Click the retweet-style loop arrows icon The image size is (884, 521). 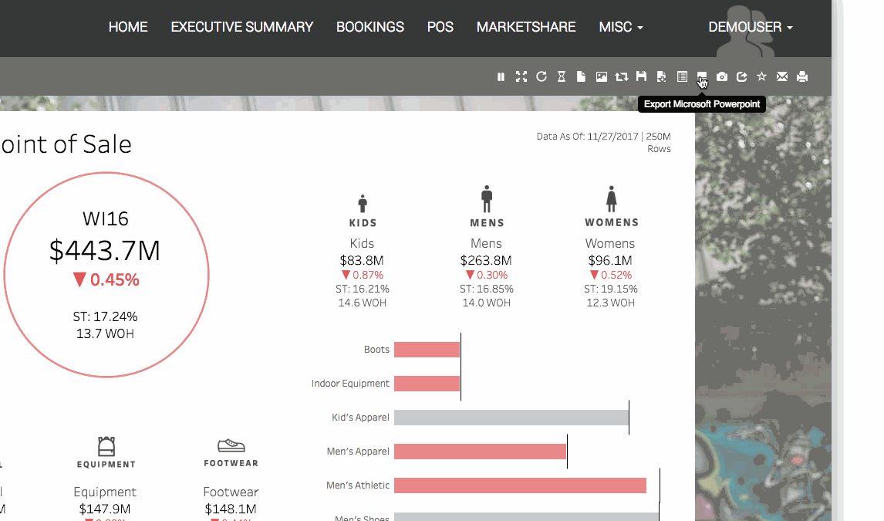pos(621,76)
